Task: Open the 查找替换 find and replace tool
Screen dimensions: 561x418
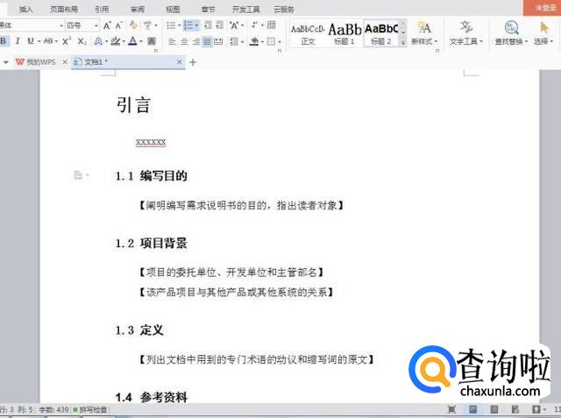Action: pyautogui.click(x=510, y=32)
